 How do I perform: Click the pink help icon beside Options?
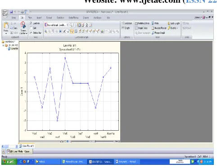pyautogui.click(x=204, y=18)
